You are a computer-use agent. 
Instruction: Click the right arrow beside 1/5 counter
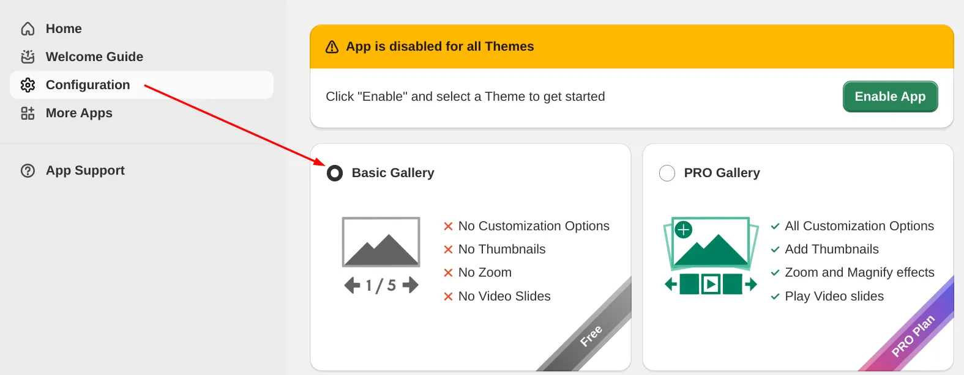411,285
